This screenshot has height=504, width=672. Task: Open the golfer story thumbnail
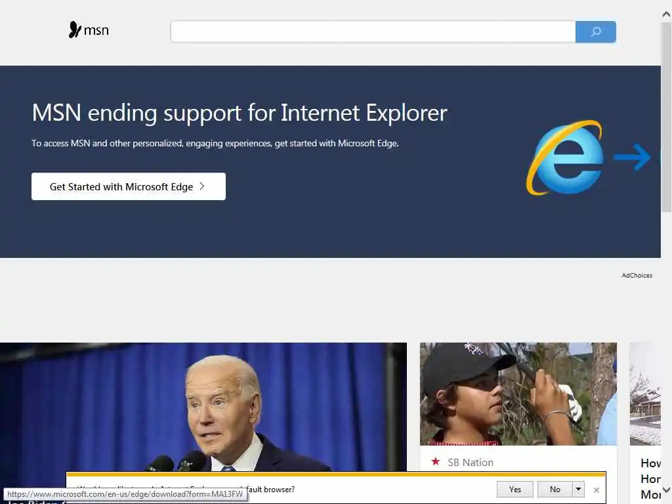(518, 394)
